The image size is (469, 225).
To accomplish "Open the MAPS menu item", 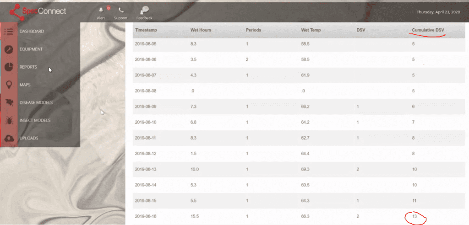I will point(25,85).
